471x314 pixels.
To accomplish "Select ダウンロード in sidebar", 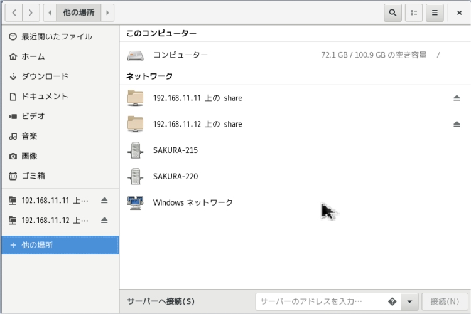I will point(45,76).
